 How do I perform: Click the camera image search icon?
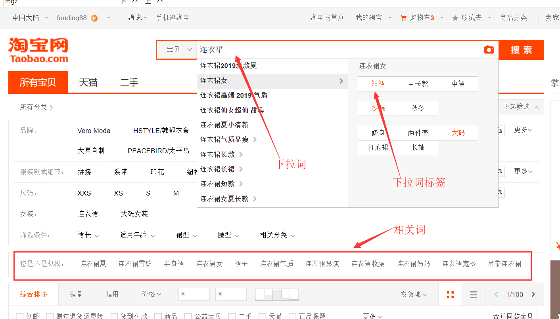[x=489, y=50]
